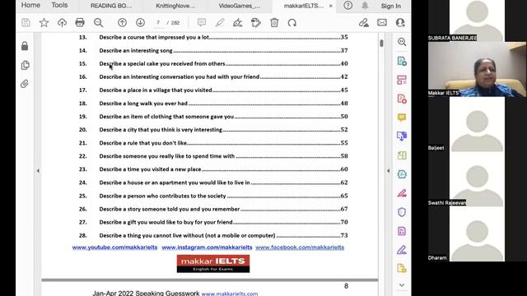The width and height of the screenshot is (527, 296).
Task: Collapse the right tools pane arrow
Action: point(388,171)
